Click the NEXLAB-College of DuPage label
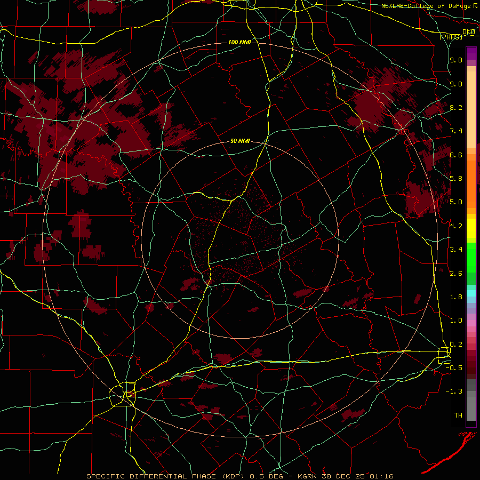This screenshot has width=480, height=480. (426, 6)
